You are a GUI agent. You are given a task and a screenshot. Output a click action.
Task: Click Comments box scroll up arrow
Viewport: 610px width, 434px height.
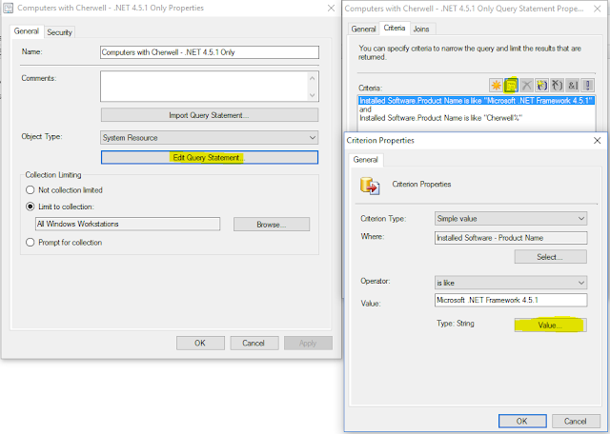coord(312,78)
